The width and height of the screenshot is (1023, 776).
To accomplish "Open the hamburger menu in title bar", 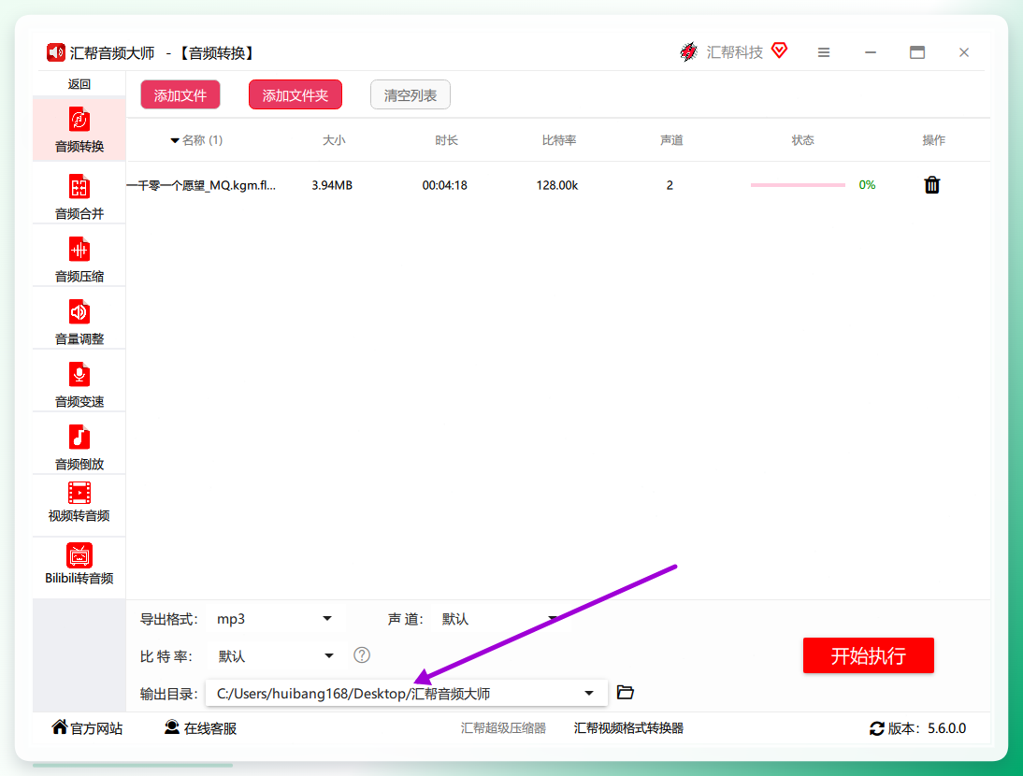I will pyautogui.click(x=824, y=52).
